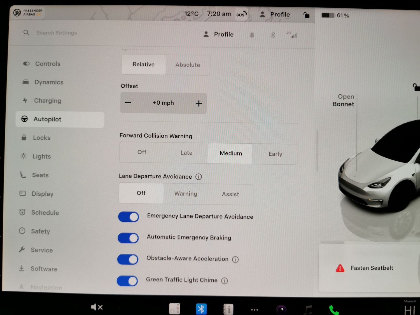Tap the Bluetooth icon in bottom dock

(x=201, y=309)
